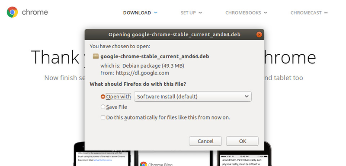Click the Debian package file icon
The width and height of the screenshot is (346, 166).
pyautogui.click(x=96, y=56)
